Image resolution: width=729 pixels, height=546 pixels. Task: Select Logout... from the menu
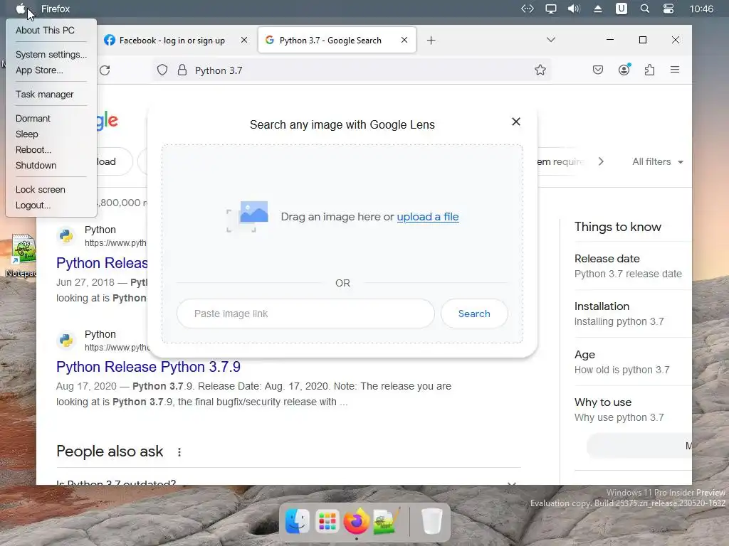click(x=33, y=205)
